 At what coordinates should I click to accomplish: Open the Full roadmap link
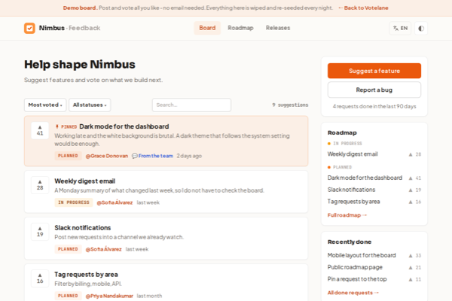[x=347, y=215]
